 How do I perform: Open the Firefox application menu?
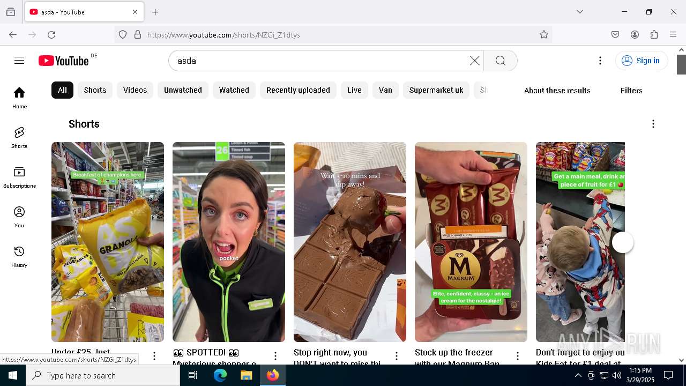tap(673, 35)
